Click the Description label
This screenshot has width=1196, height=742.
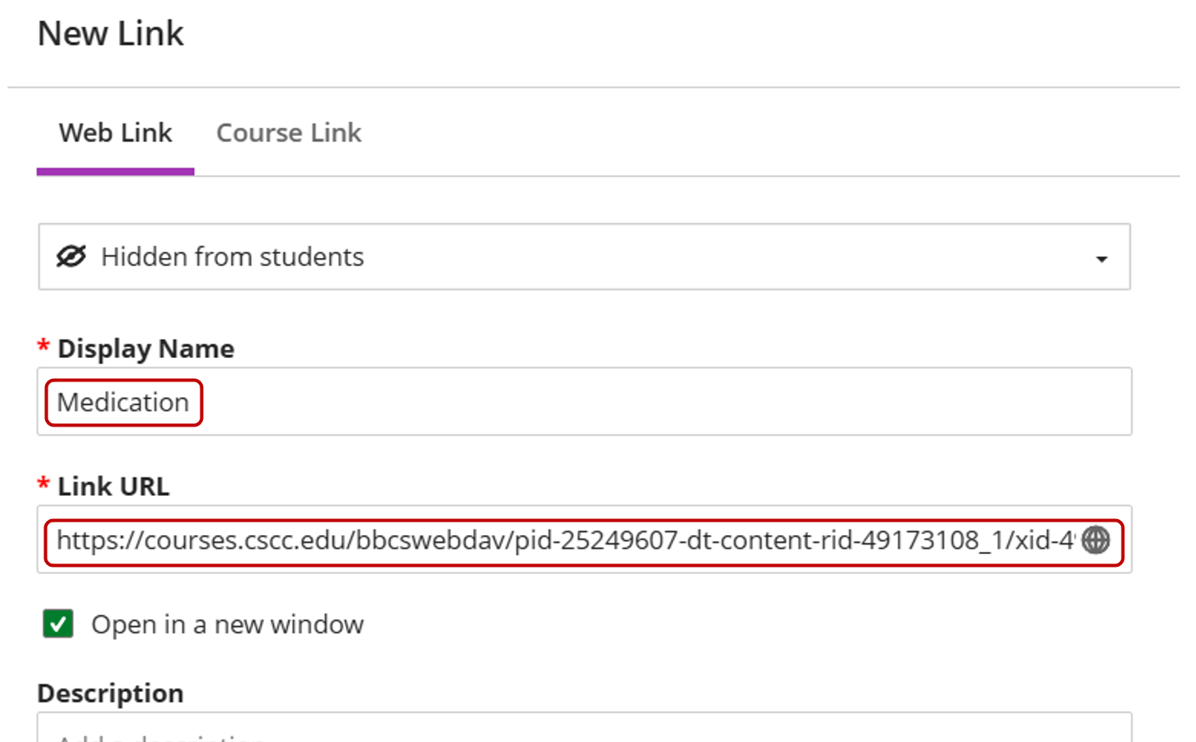[109, 693]
